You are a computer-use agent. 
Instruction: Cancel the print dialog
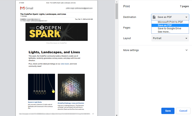(183, 111)
